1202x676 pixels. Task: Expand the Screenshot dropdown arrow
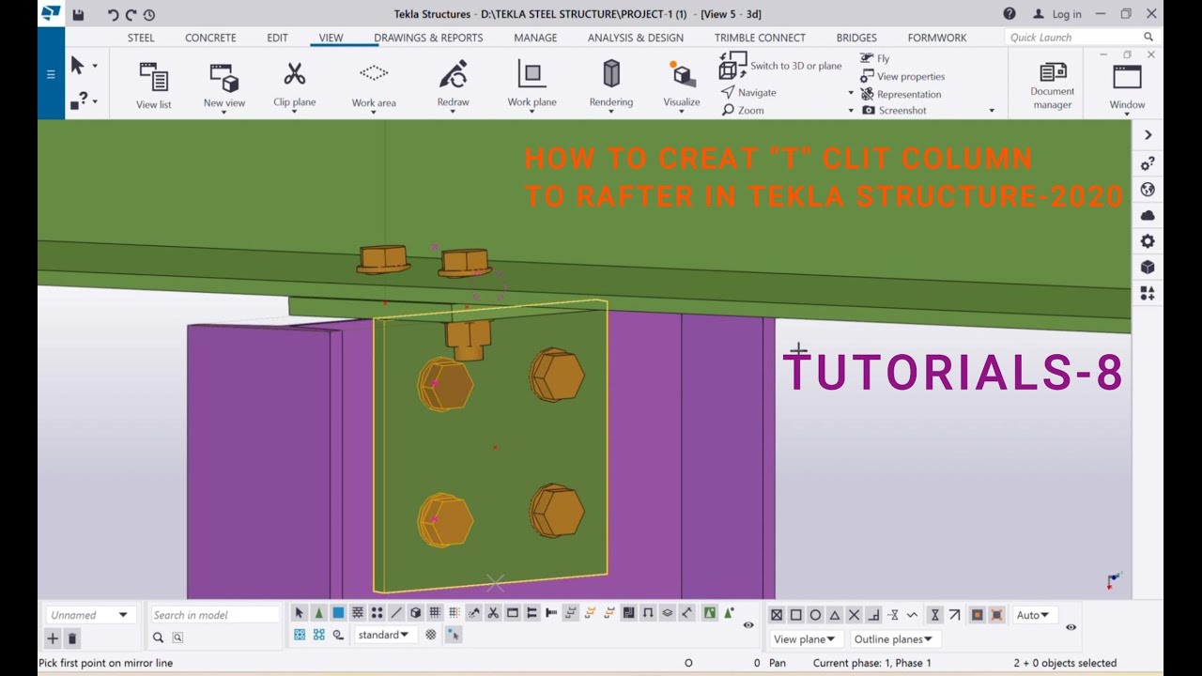[992, 111]
